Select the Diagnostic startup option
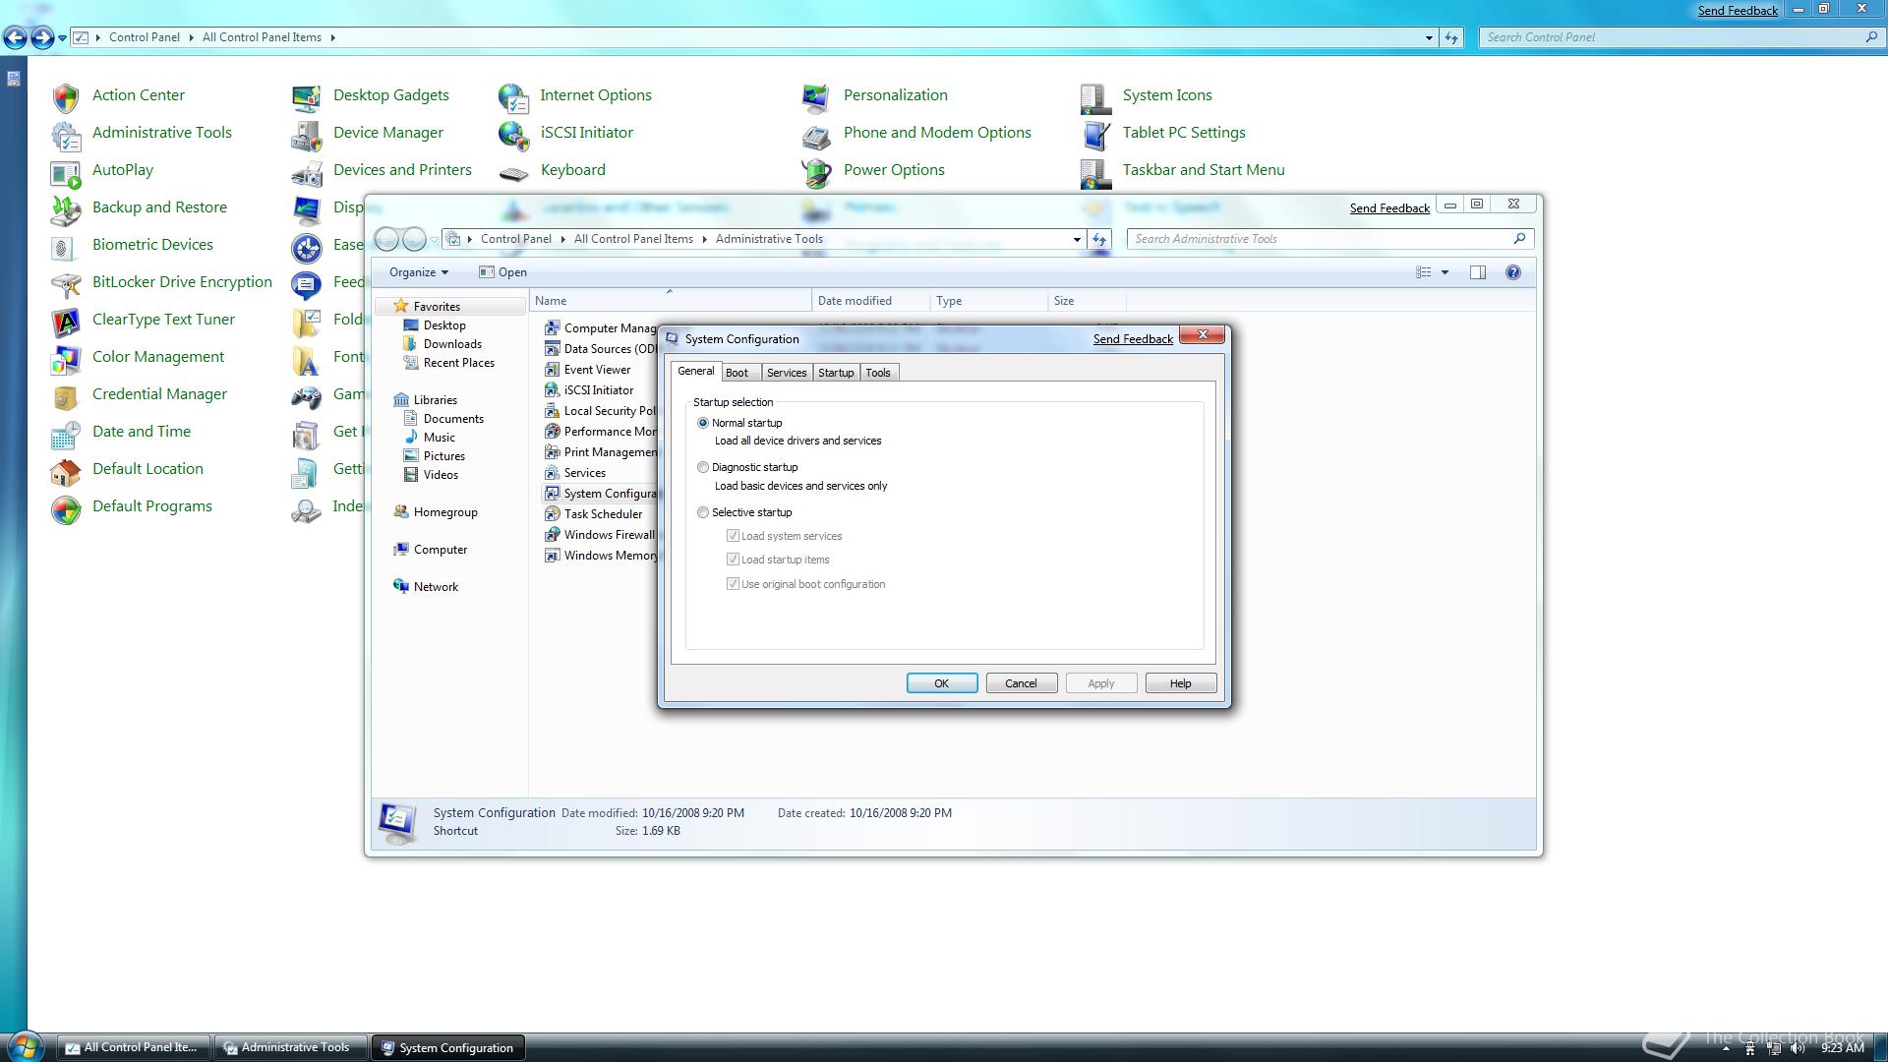 pyautogui.click(x=703, y=467)
